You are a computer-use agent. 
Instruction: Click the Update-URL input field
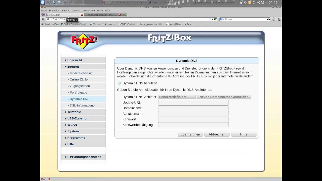[193, 103]
